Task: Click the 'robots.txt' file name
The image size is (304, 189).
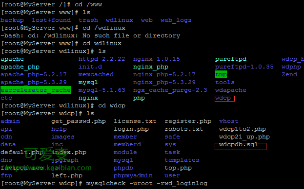Action: pyautogui.click(x=184, y=129)
